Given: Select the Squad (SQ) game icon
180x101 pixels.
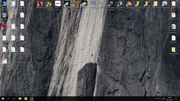Looking at the screenshot, I should (x=85, y=4).
